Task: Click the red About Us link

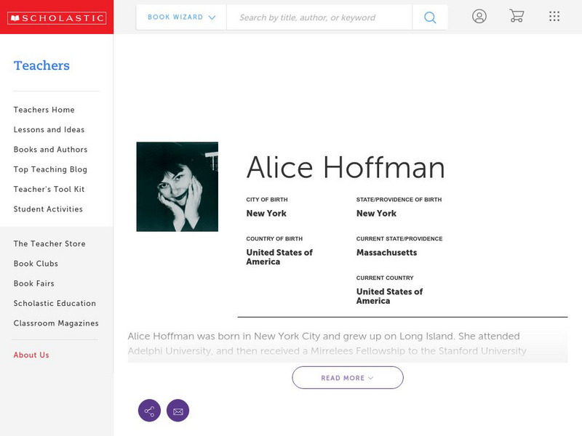Action: point(31,355)
